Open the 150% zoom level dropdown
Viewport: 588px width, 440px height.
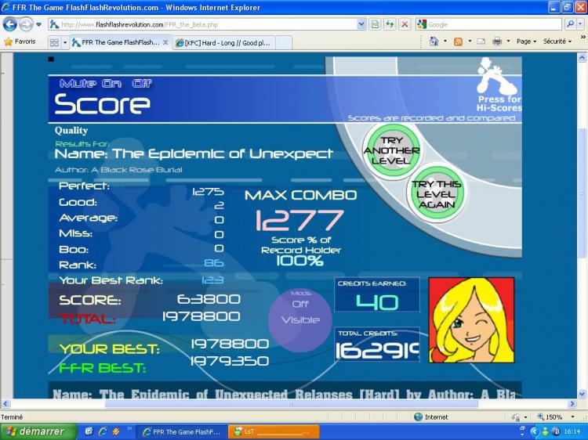coord(559,417)
